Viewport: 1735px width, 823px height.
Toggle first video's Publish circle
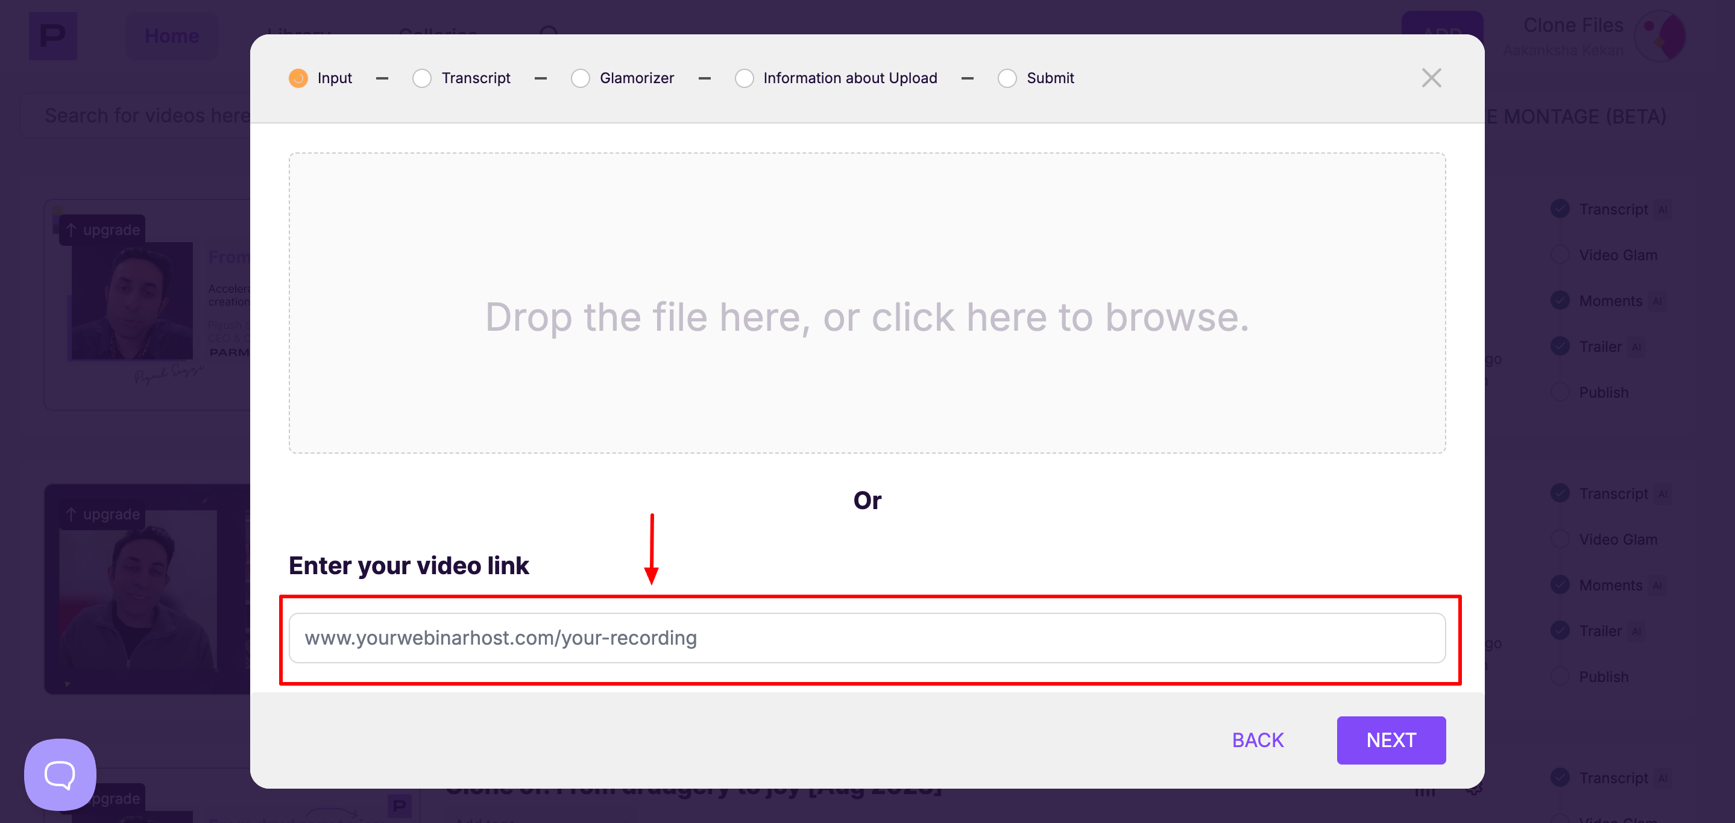click(1560, 392)
